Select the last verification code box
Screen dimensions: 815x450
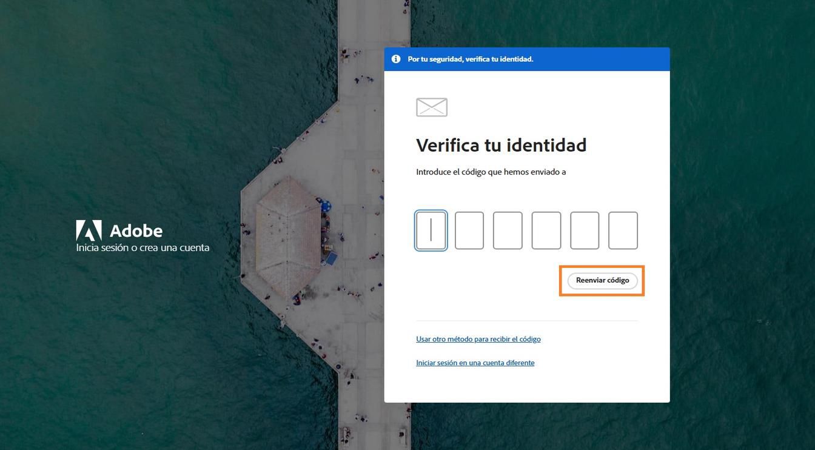coord(623,230)
